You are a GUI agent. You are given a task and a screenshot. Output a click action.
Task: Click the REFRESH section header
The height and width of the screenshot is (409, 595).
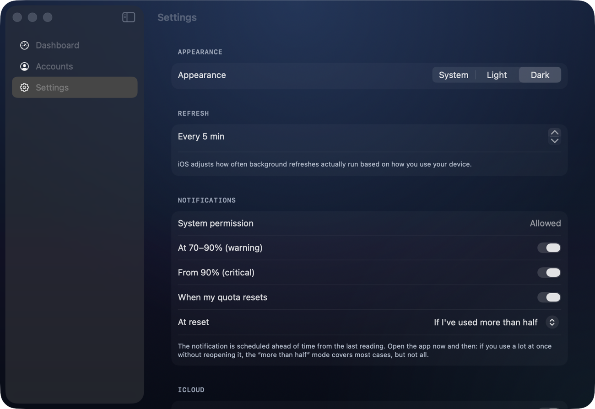(193, 113)
